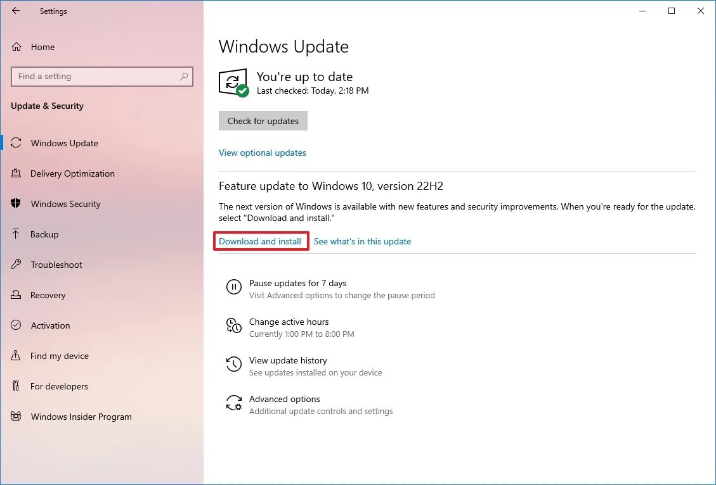Click Download and install for version 22H2
Viewport: 716px width, 485px height.
pos(260,241)
